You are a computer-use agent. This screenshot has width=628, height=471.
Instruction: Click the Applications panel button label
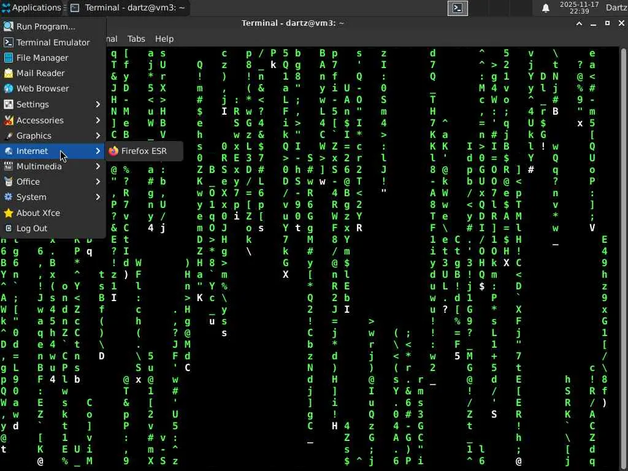36,7
